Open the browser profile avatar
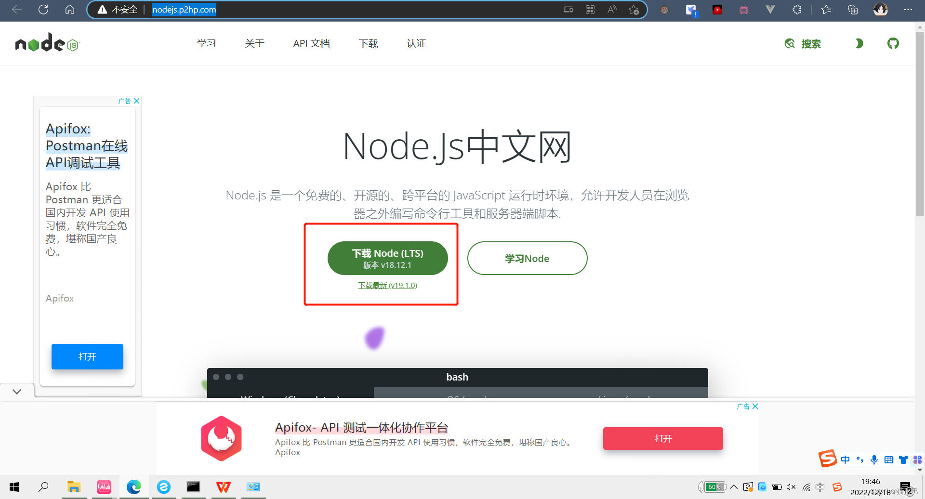 pyautogui.click(x=881, y=10)
